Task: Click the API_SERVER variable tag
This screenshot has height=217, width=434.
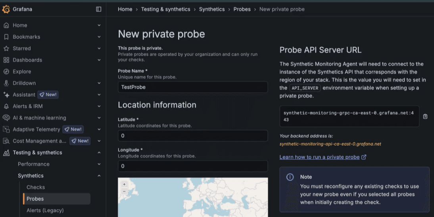Action: click(x=305, y=88)
